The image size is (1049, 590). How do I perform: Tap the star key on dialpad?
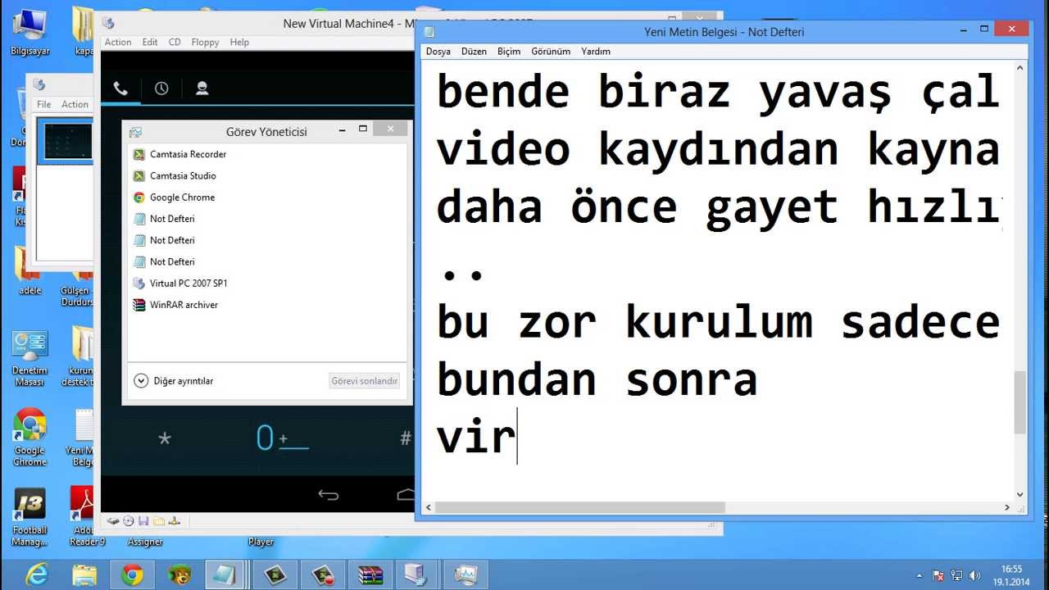[x=165, y=438]
